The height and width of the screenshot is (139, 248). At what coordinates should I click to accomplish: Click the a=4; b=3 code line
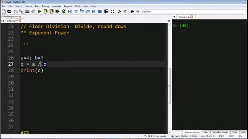click(x=32, y=58)
